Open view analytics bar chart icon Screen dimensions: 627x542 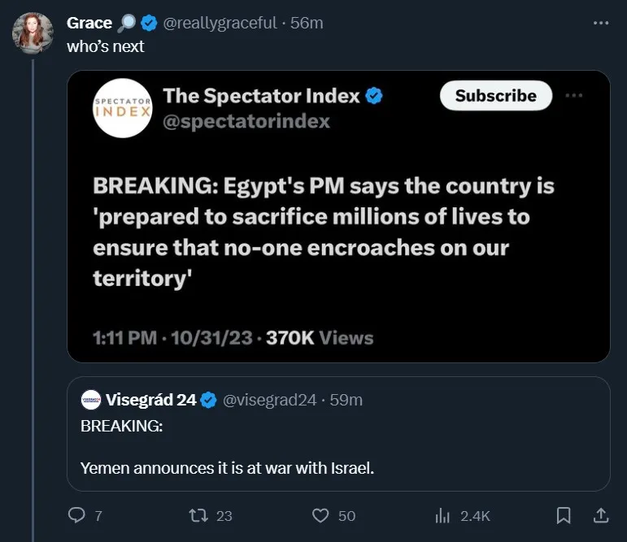(x=443, y=515)
